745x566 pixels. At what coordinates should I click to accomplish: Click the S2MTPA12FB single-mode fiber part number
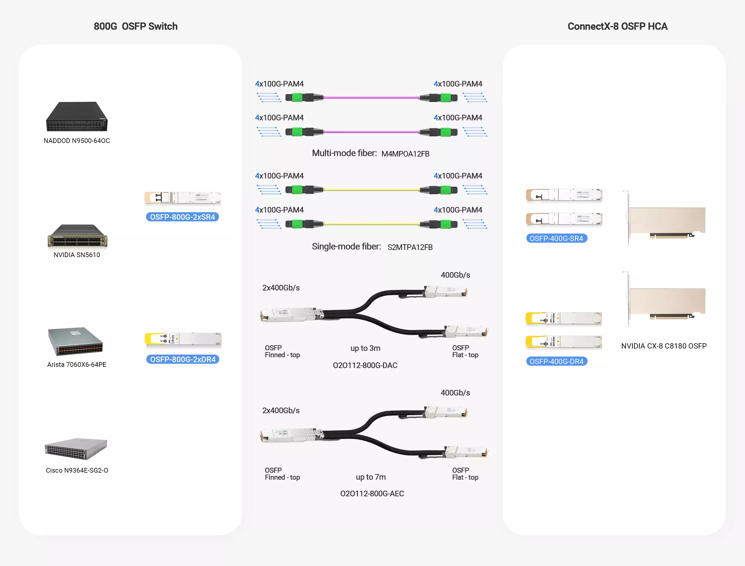click(x=410, y=247)
